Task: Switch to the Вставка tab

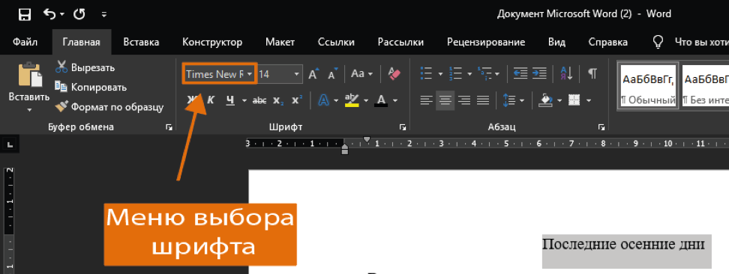Action: pos(141,42)
